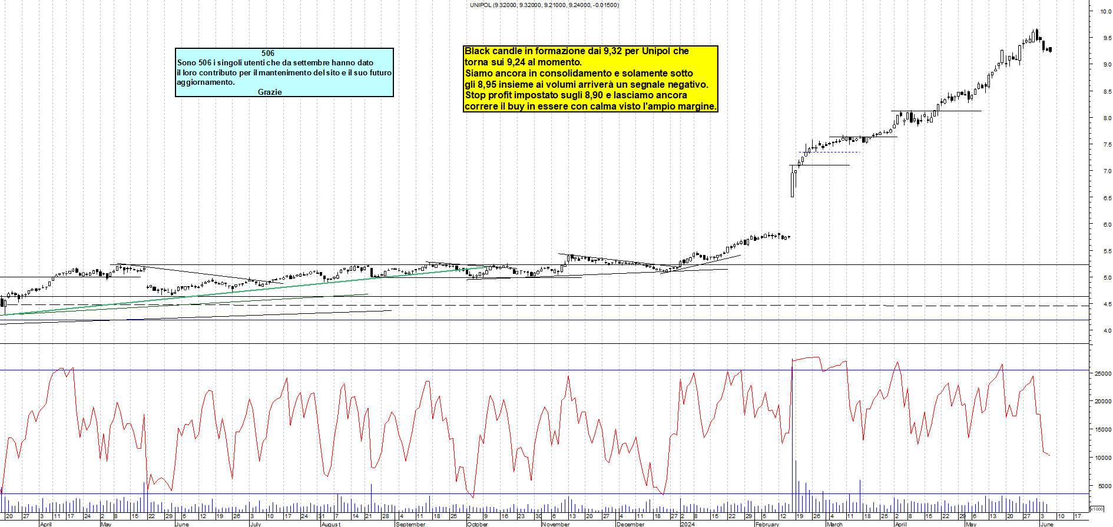The width and height of the screenshot is (1113, 527).
Task: Click the 'Sono 506 i singoli utenti' line
Action: (275, 62)
